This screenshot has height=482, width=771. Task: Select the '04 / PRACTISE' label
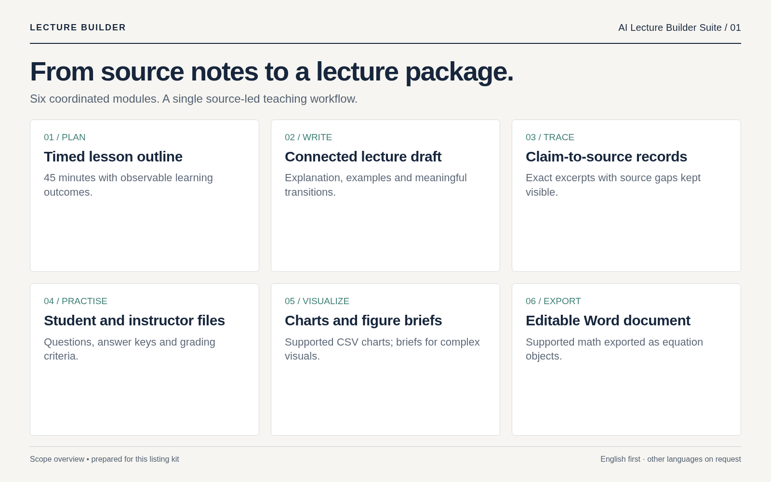click(76, 301)
